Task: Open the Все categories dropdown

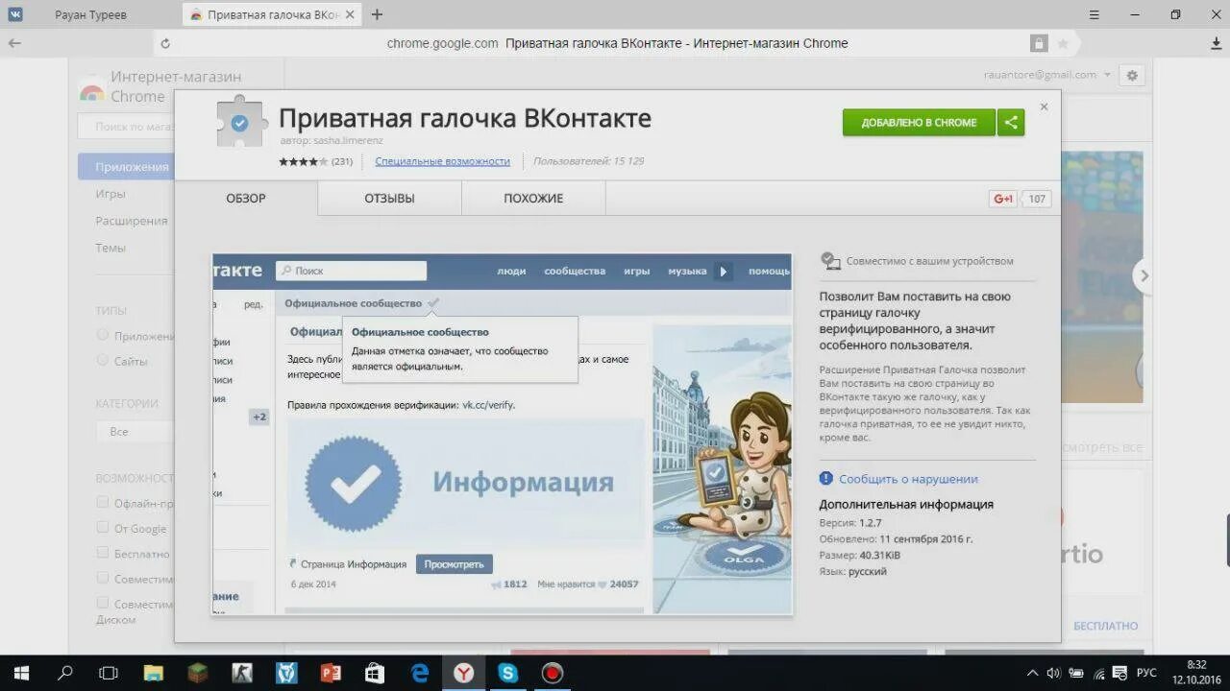Action: (x=135, y=431)
